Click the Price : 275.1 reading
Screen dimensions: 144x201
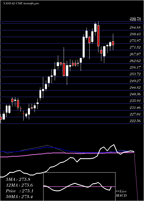pos(20,191)
